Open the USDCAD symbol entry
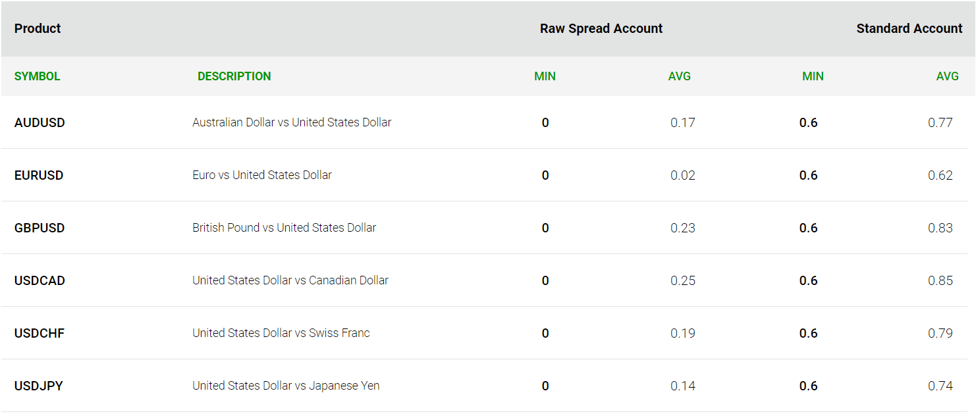The height and width of the screenshot is (416, 976). (40, 280)
